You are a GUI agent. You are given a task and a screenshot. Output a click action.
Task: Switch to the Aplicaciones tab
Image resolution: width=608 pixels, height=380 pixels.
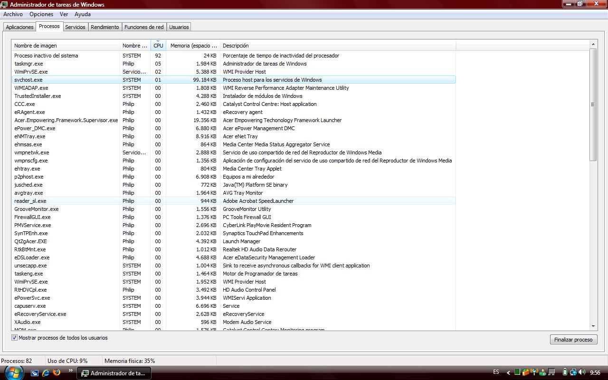pyautogui.click(x=19, y=27)
